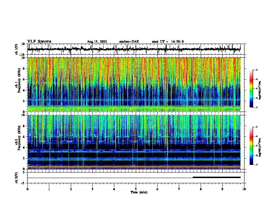Click the "-7" label on ch.2 color scale

tap(256, 165)
